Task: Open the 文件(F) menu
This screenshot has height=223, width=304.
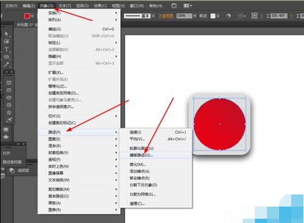Action: coord(12,6)
